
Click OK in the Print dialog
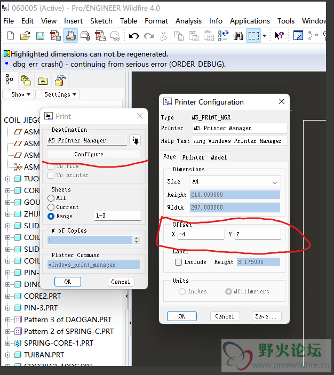click(x=68, y=282)
